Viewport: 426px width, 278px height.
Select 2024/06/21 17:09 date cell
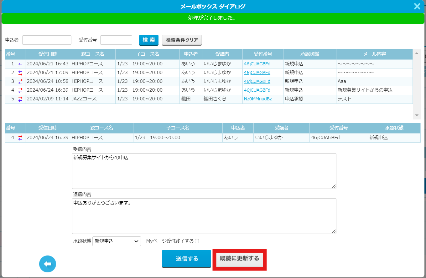(x=48, y=73)
